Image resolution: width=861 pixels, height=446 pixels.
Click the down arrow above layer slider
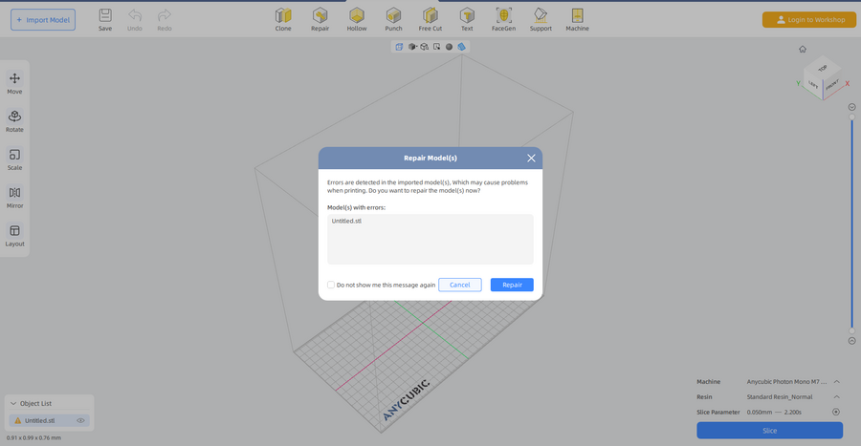(851, 107)
